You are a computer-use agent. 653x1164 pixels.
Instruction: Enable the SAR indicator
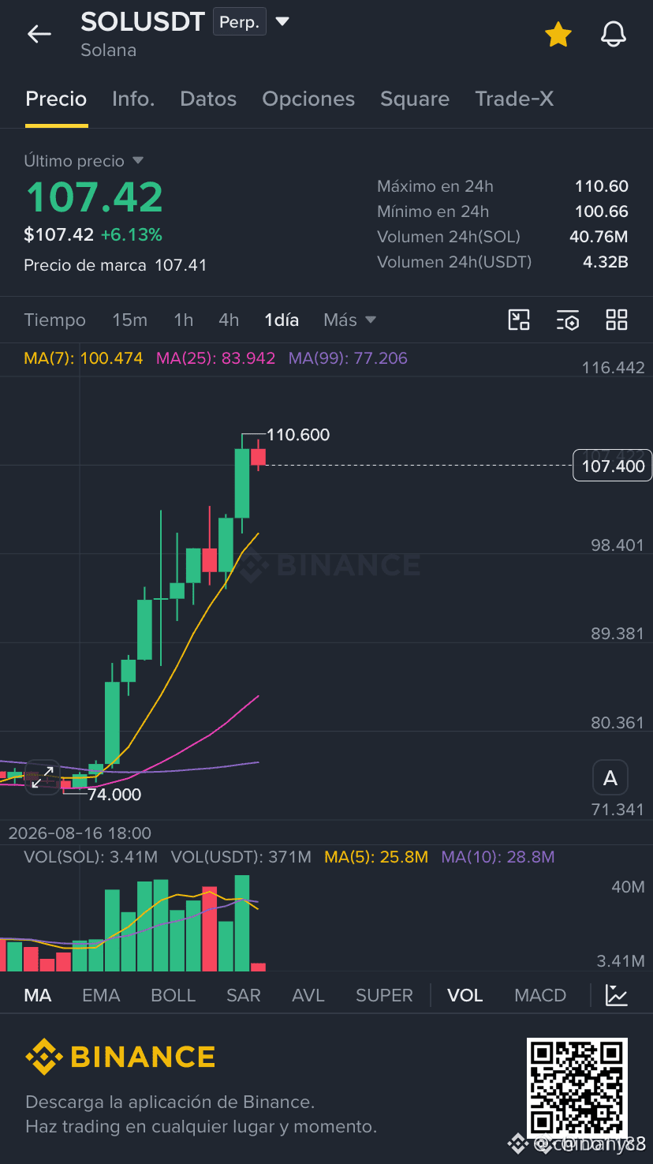click(243, 995)
